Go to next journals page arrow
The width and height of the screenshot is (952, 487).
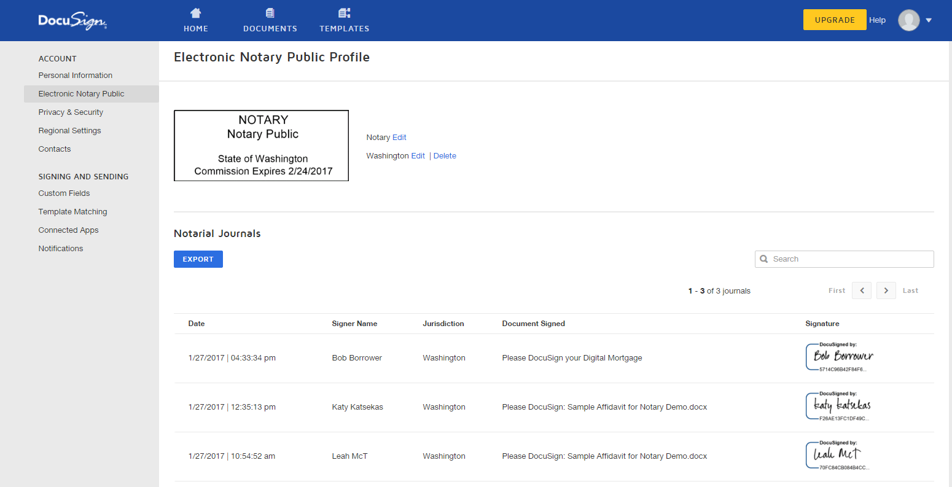[886, 290]
